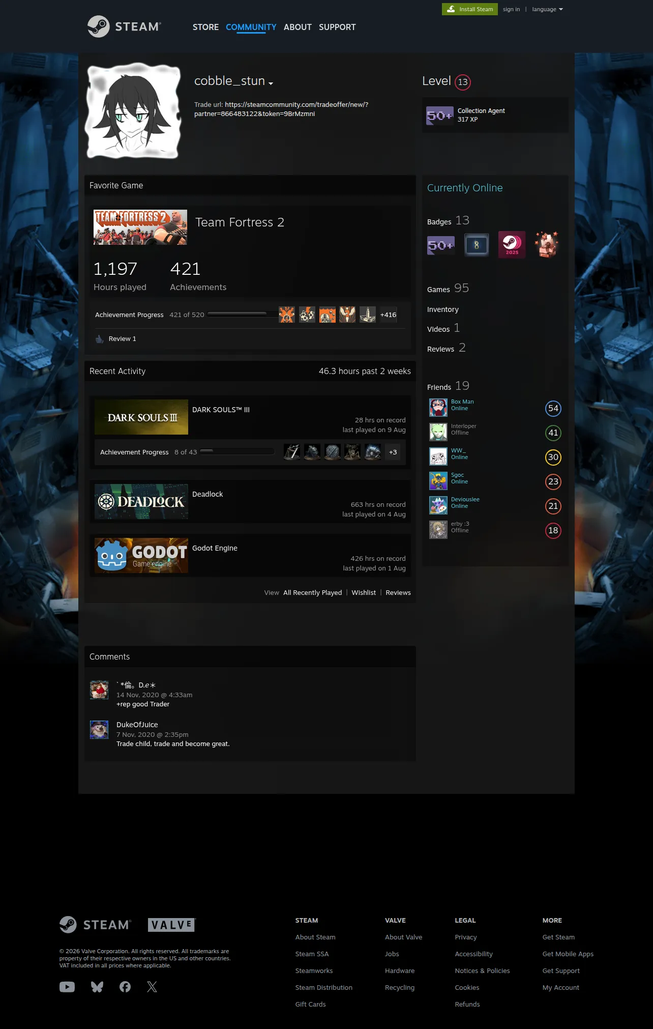Click D.e commenter's avatar

(x=99, y=690)
